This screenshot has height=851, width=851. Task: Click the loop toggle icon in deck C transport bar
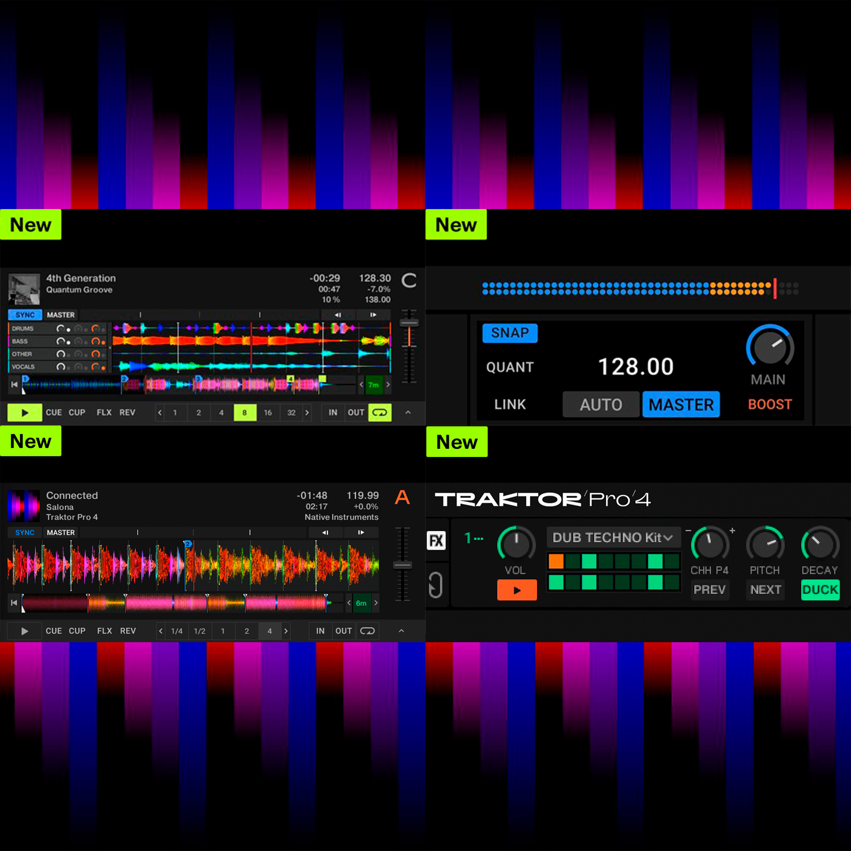point(379,413)
